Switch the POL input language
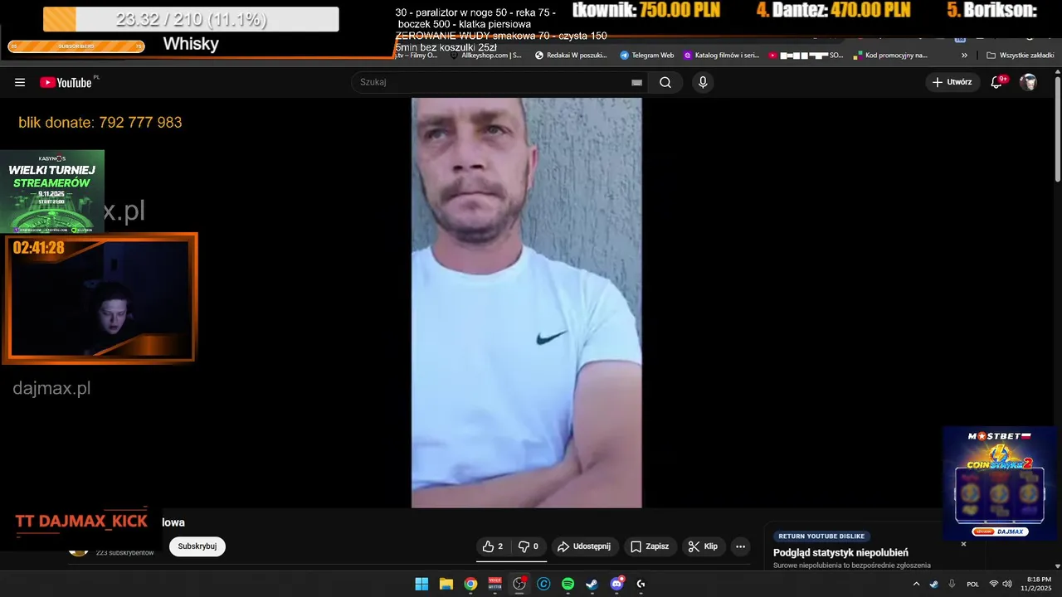 973,584
